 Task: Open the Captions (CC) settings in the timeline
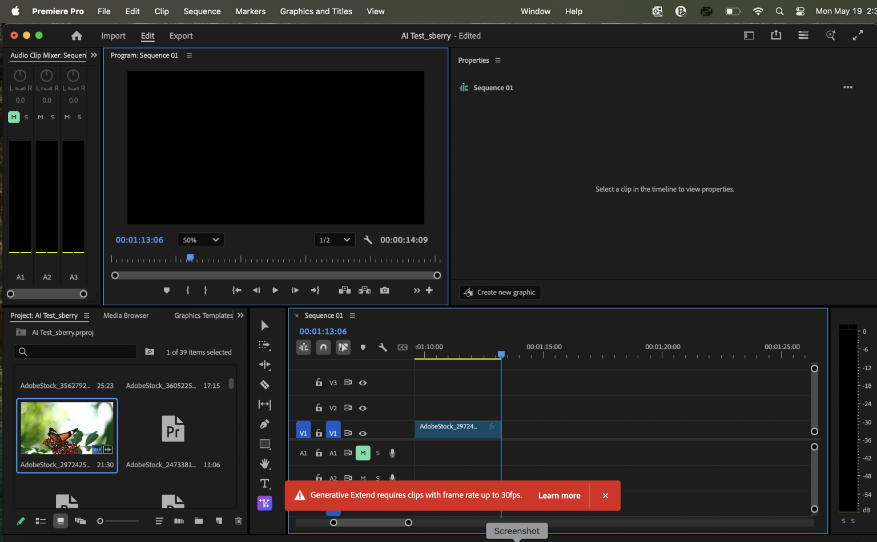[x=403, y=347]
